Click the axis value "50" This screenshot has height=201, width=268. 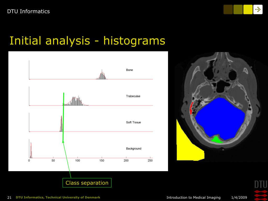click(53, 160)
